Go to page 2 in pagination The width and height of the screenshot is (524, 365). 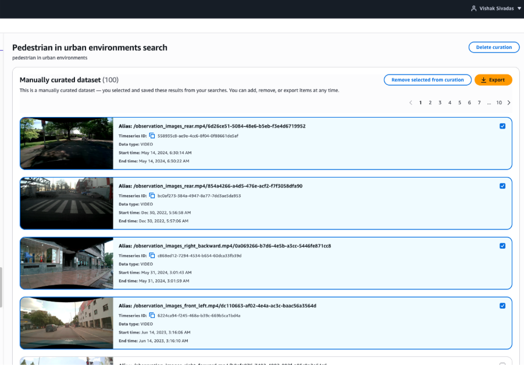click(x=430, y=102)
